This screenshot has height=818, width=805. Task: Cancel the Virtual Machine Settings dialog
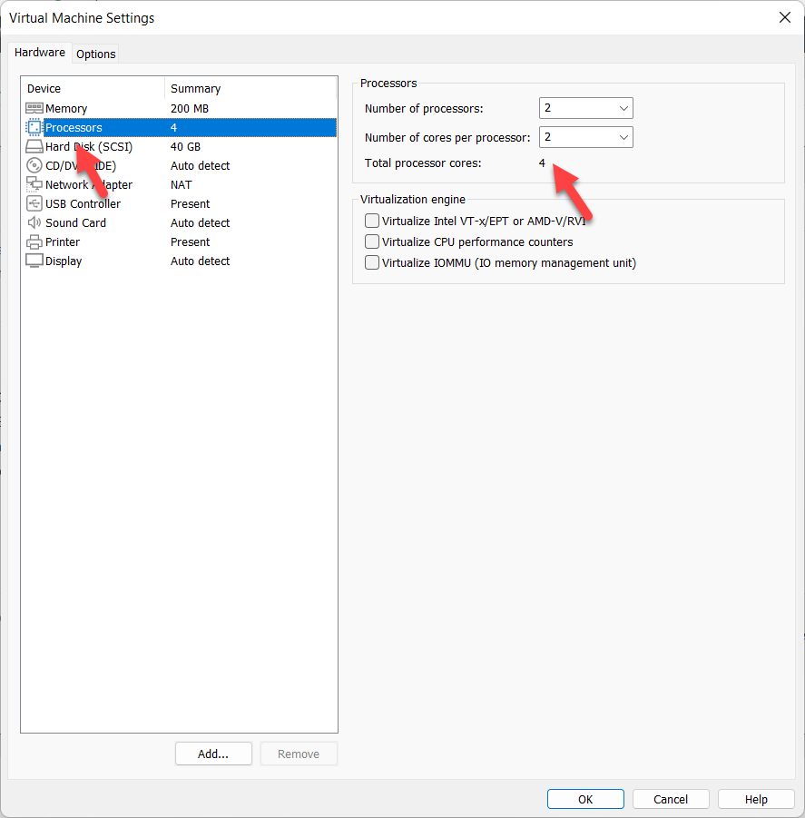671,799
